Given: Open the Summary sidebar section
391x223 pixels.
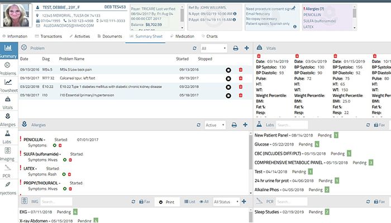Looking at the screenshot, I should [8, 51].
